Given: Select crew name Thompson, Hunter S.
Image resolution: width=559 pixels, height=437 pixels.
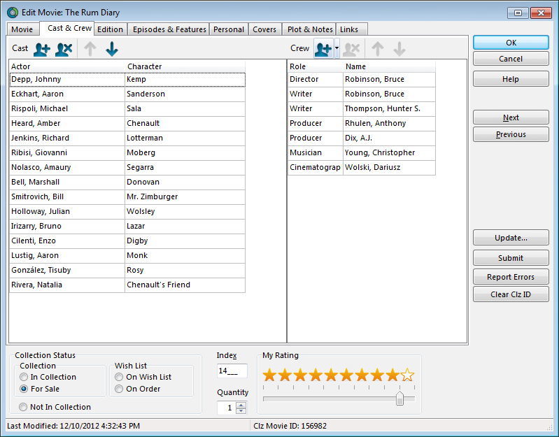Looking at the screenshot, I should point(389,108).
